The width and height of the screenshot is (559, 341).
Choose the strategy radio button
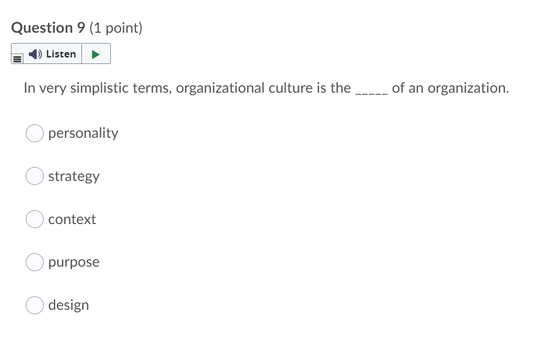(x=34, y=175)
